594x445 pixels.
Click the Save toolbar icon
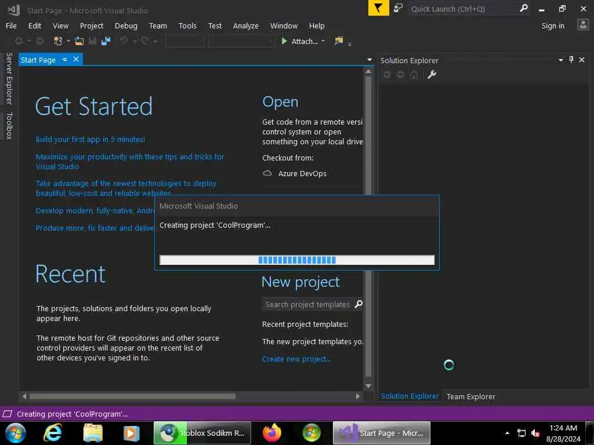(92, 41)
